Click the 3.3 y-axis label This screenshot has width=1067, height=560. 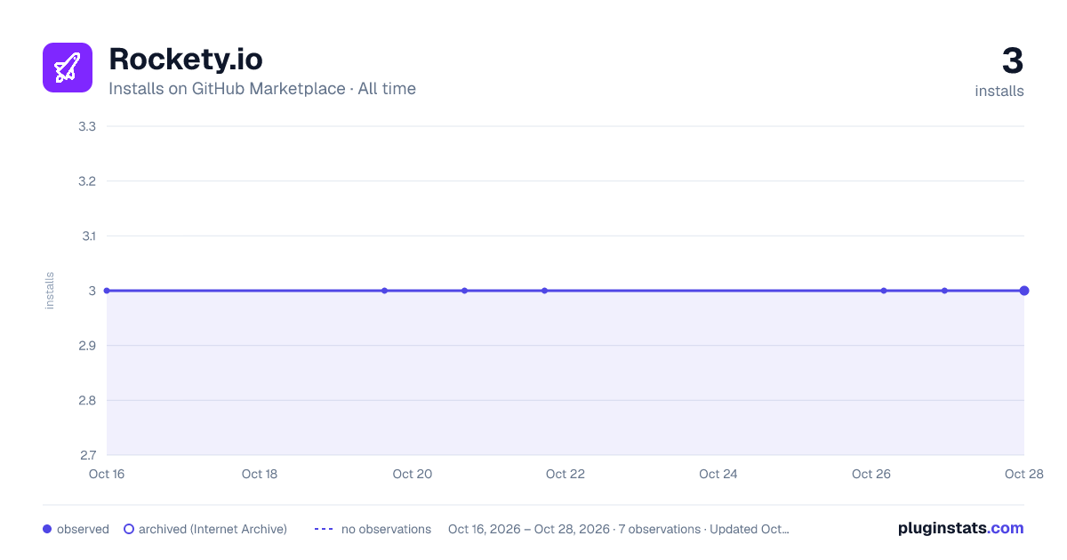87,126
